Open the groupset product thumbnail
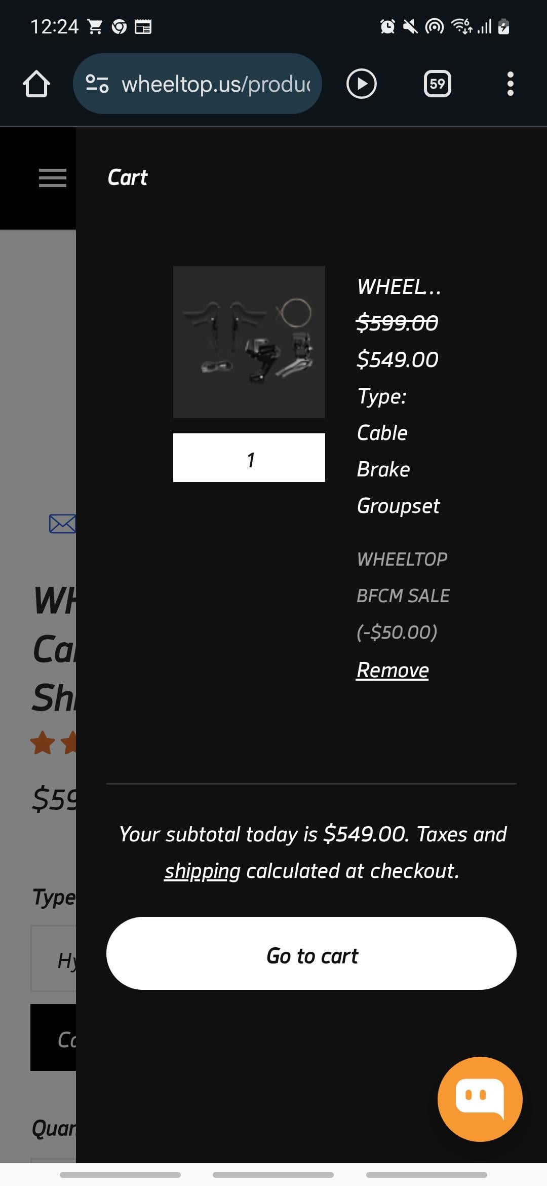The width and height of the screenshot is (547, 1186). point(249,342)
